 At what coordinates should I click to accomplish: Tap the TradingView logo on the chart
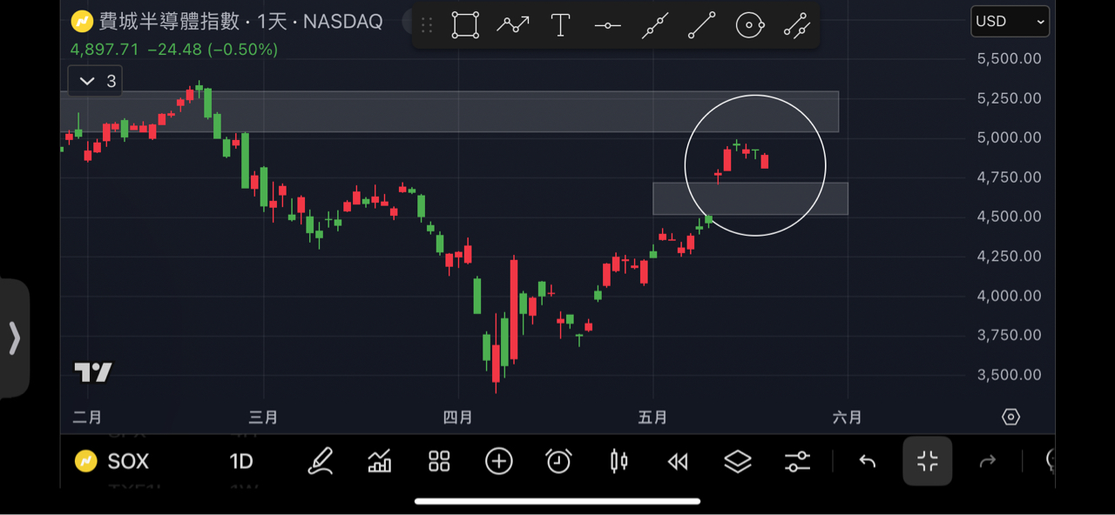(x=93, y=372)
